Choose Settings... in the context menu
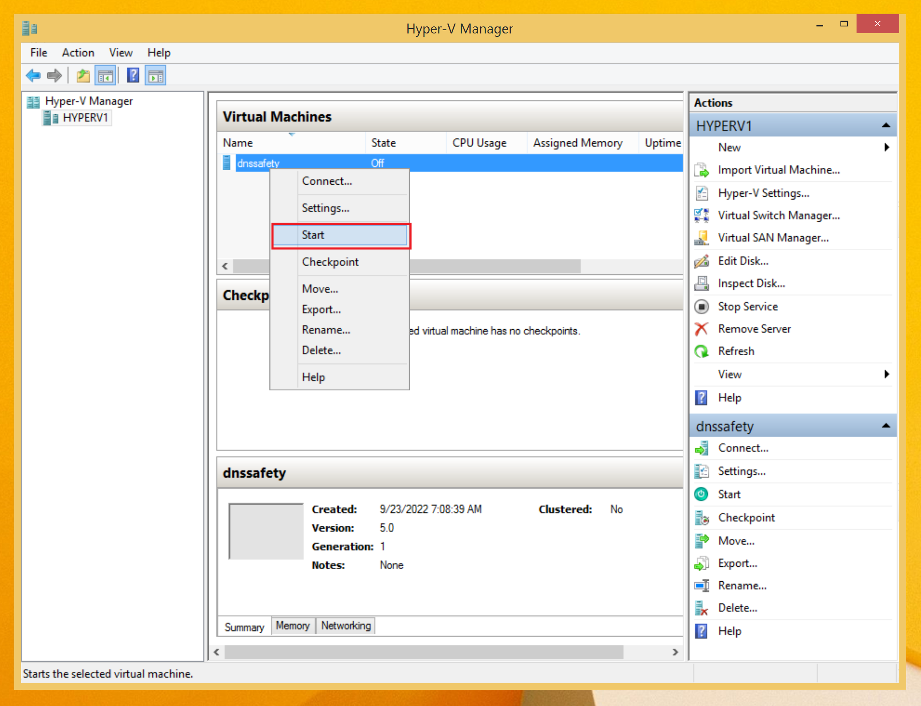This screenshot has height=706, width=921. coord(340,208)
